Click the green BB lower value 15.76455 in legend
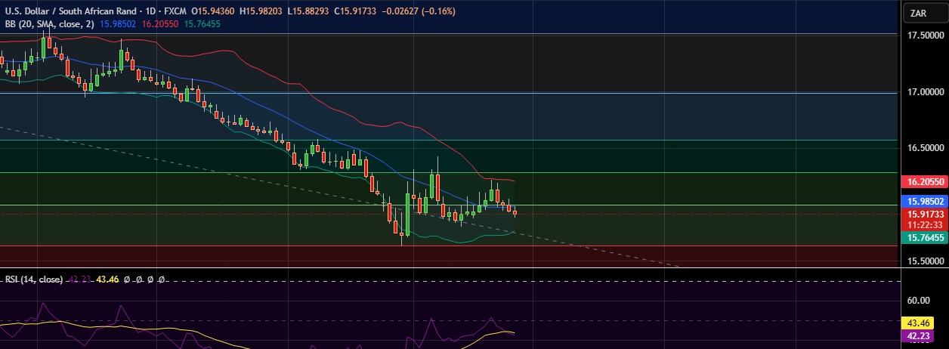Screen dimensions: 949x349 click(x=202, y=24)
